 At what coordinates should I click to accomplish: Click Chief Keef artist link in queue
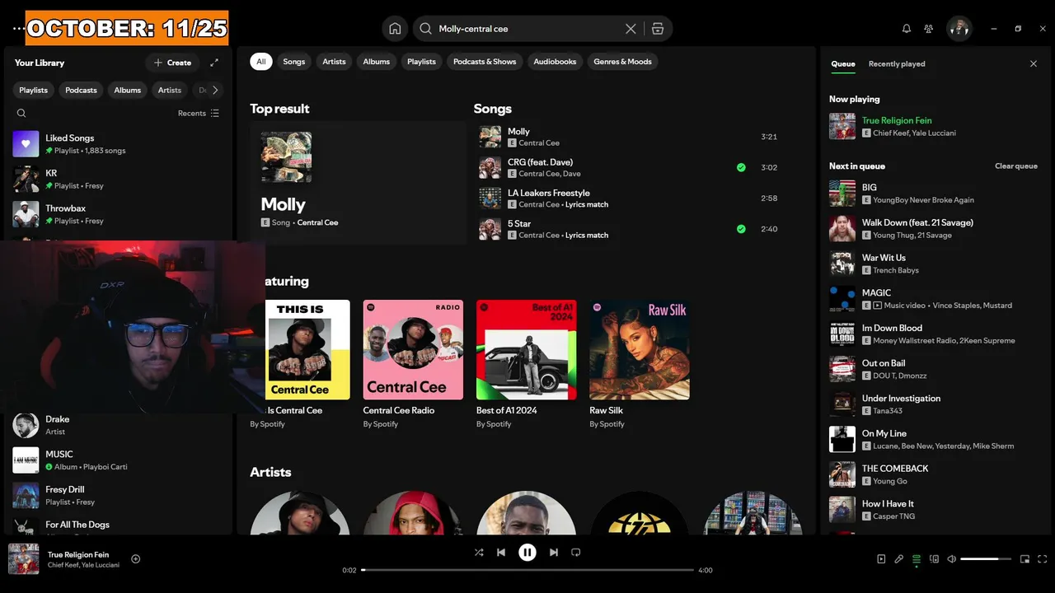(x=891, y=133)
